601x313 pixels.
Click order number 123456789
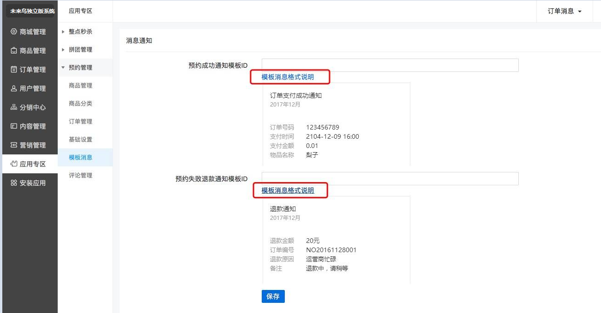coord(323,128)
